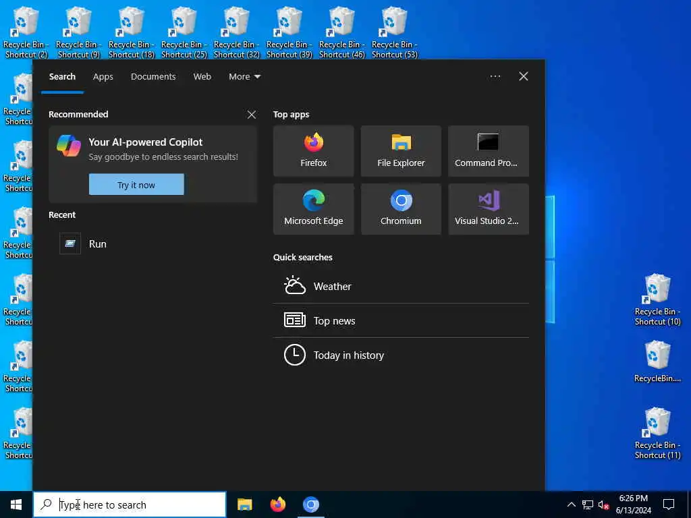Select Recycle Bin - Shortcut (39) icon
Viewport: 691px width, 518px height.
tap(289, 32)
